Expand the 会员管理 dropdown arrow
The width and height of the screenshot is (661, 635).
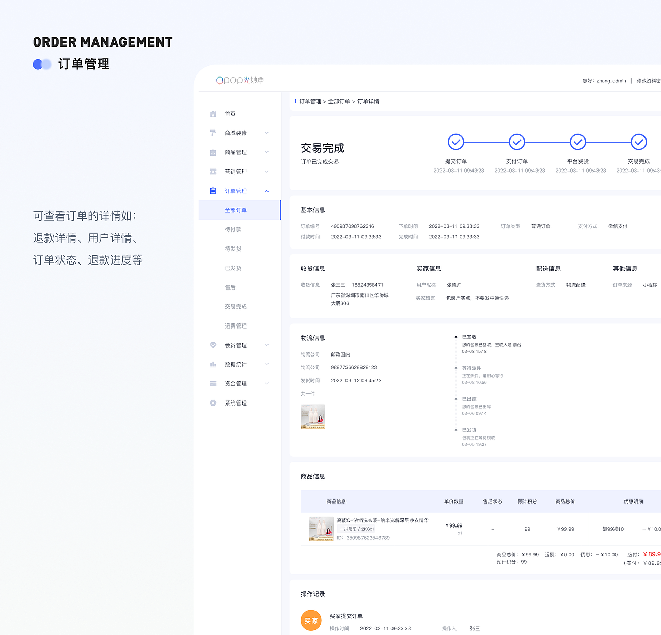[x=266, y=345]
